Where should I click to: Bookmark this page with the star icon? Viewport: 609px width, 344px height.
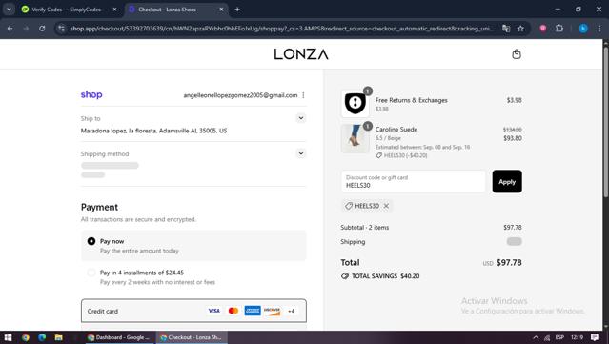tap(520, 29)
